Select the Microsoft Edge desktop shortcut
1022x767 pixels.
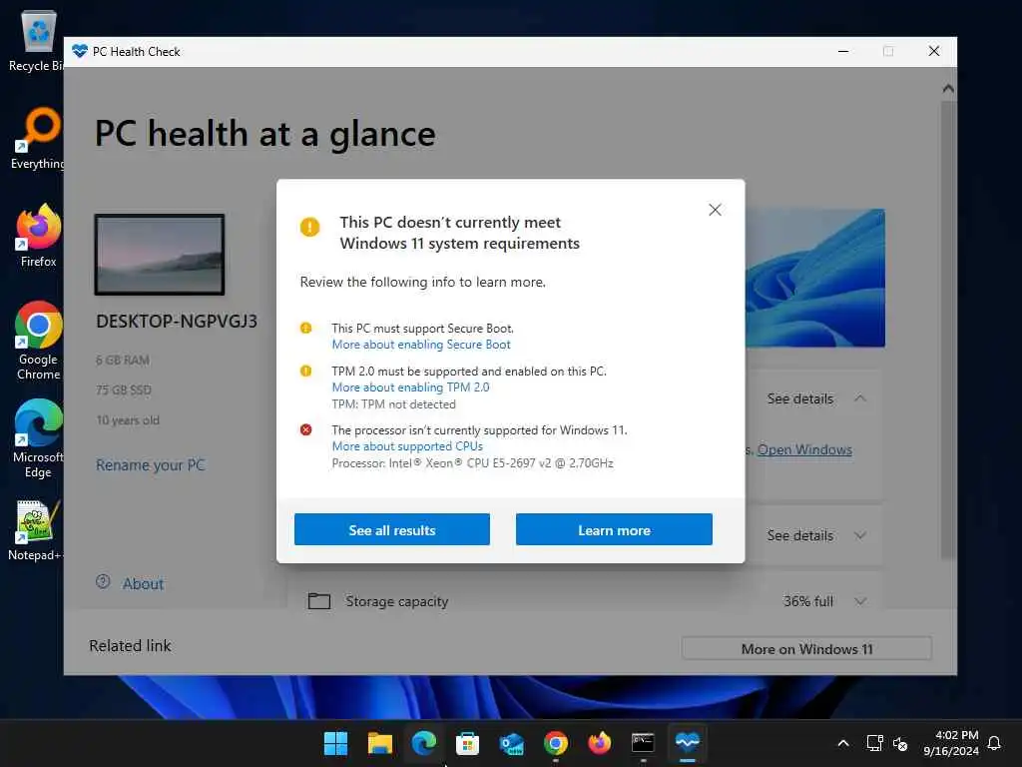39,438
